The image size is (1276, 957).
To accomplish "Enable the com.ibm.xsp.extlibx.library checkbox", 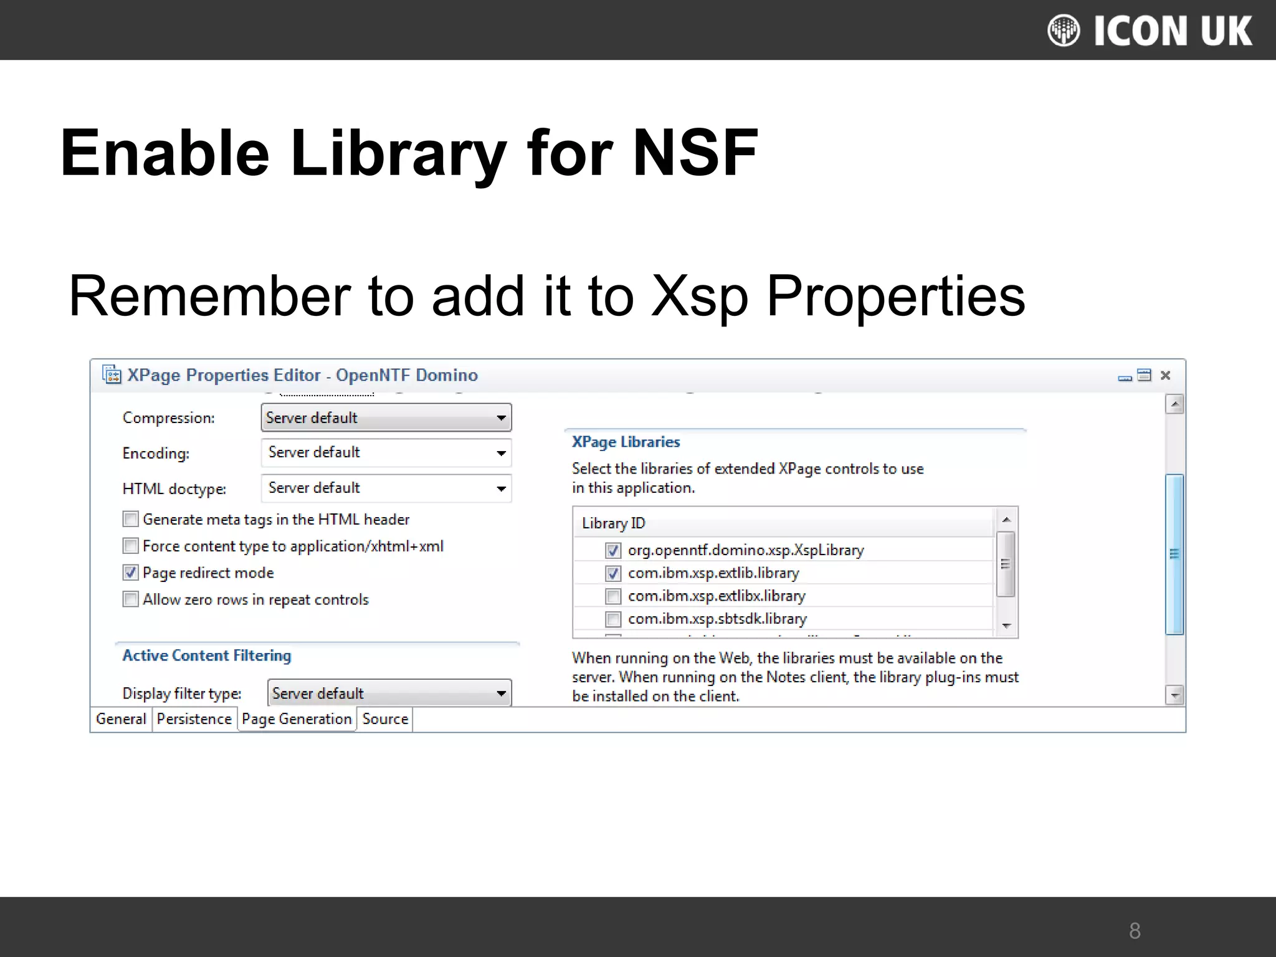I will click(x=613, y=597).
